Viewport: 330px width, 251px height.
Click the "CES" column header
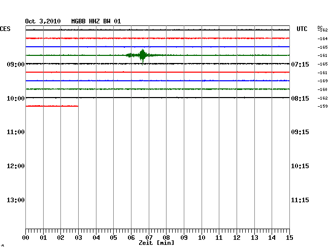(x=5, y=29)
